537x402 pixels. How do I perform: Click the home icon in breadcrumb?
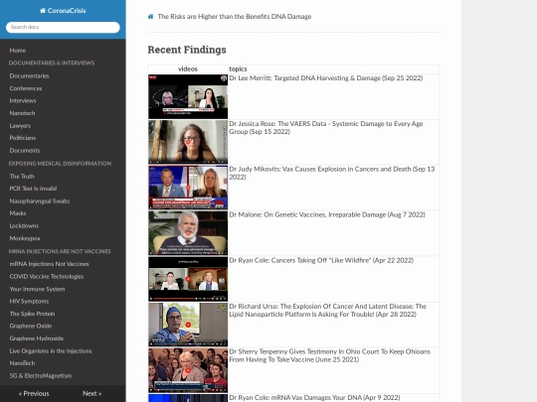coord(150,17)
